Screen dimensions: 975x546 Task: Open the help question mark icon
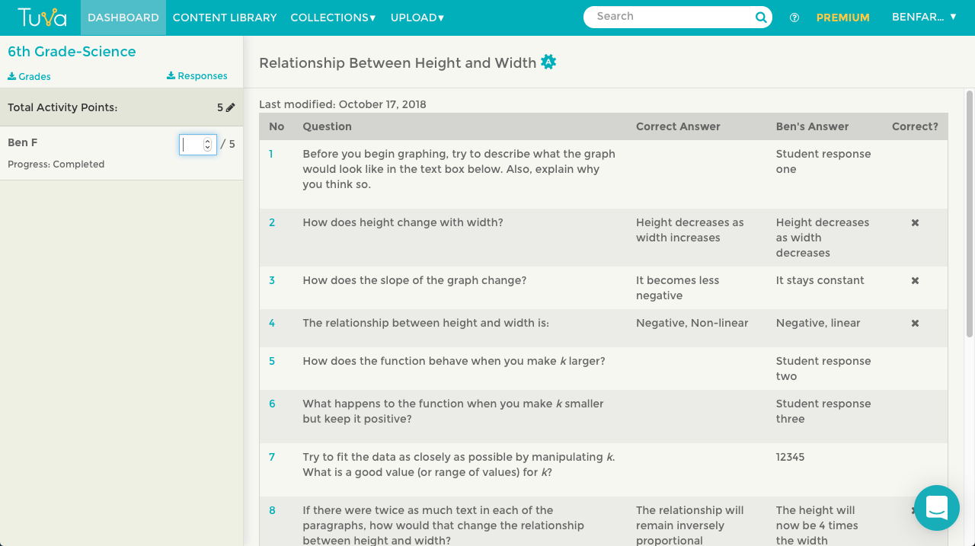794,18
